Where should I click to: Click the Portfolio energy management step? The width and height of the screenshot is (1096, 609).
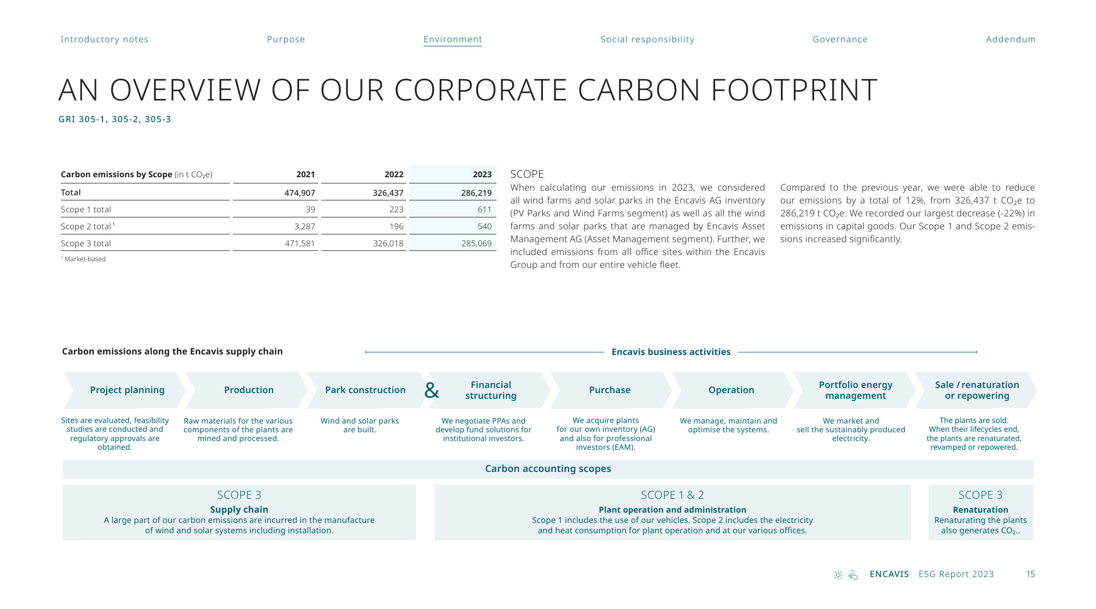[854, 390]
